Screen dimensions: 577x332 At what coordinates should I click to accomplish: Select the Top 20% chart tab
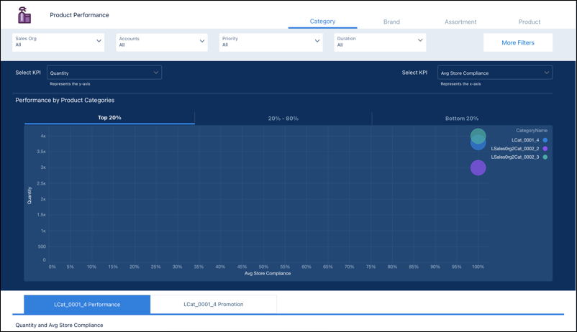(109, 118)
